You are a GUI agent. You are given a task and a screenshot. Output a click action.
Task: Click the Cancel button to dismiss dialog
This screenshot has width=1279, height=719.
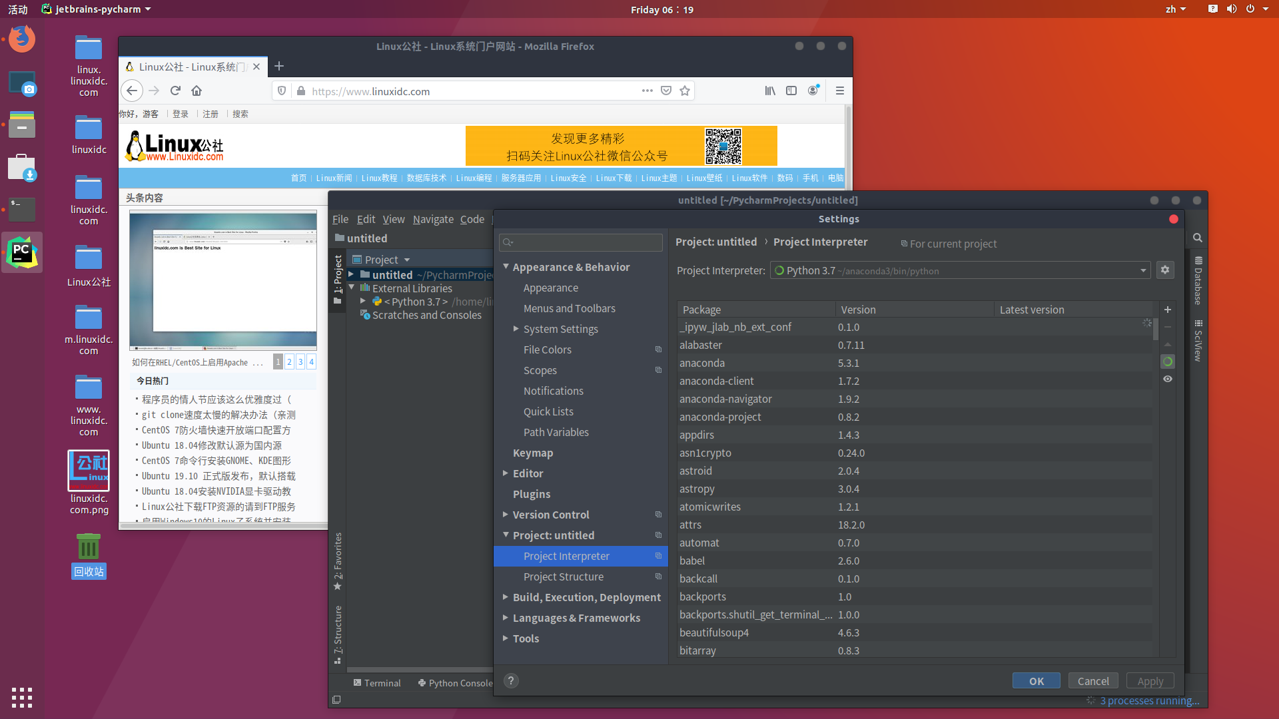coord(1091,680)
